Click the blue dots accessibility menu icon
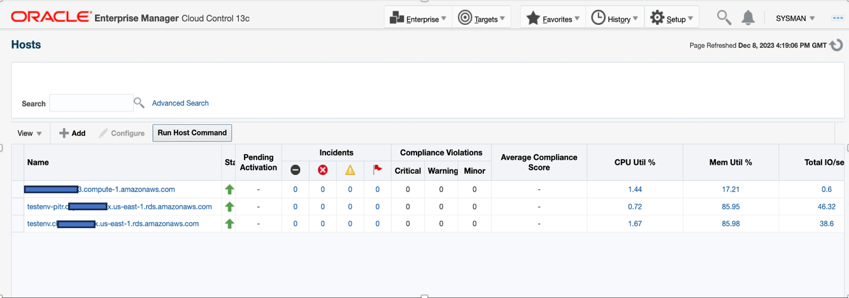Image resolution: width=849 pixels, height=298 pixels. (838, 18)
